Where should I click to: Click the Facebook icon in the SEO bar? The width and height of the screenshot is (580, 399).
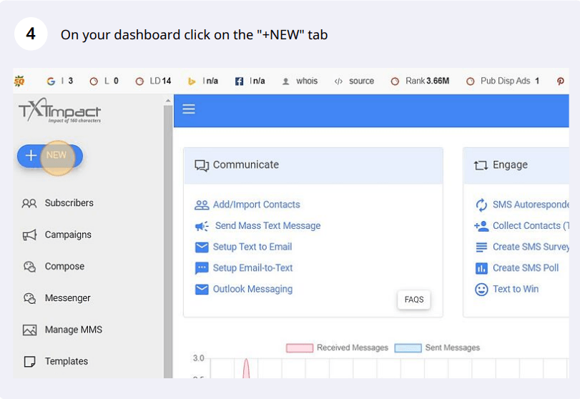[x=240, y=82]
